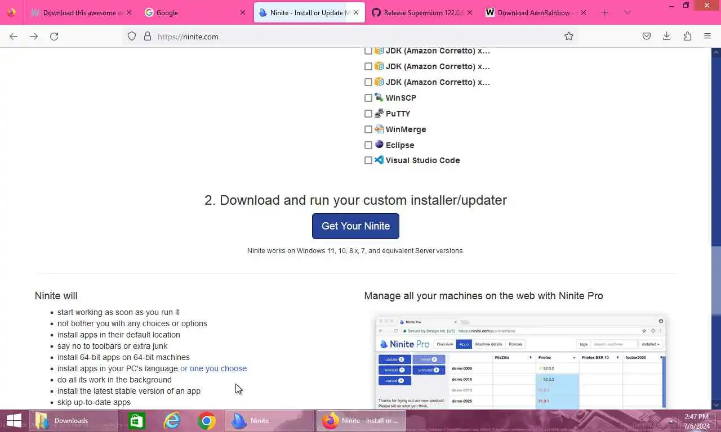
Task: Check the first JDK Amazon Corretto box
Action: (368, 51)
